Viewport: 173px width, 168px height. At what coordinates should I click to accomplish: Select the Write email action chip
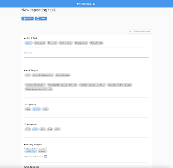(x=40, y=43)
